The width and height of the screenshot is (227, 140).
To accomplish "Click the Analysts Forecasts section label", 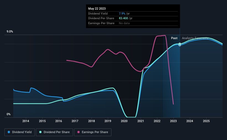I will coord(195,38).
